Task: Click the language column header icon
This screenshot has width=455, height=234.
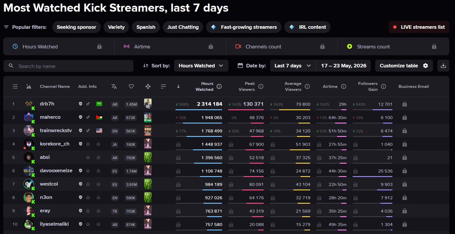Action: coord(114,87)
